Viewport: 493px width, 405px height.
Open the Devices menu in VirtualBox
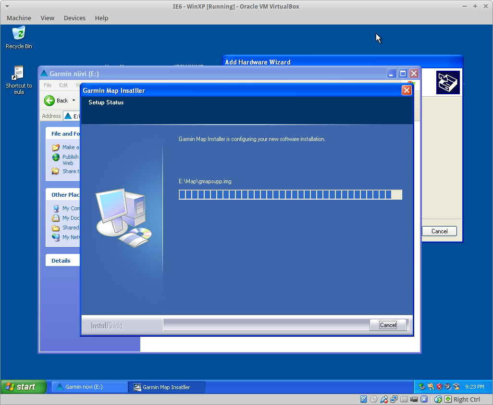(74, 18)
